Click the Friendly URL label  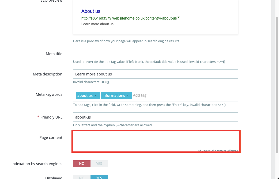point(51,117)
